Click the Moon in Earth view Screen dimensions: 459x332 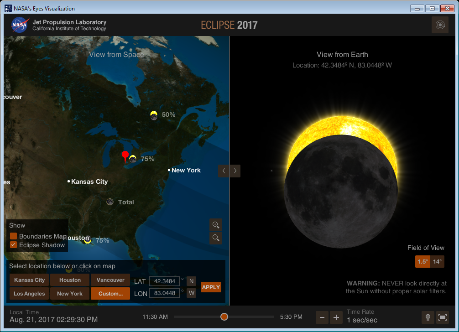341,192
